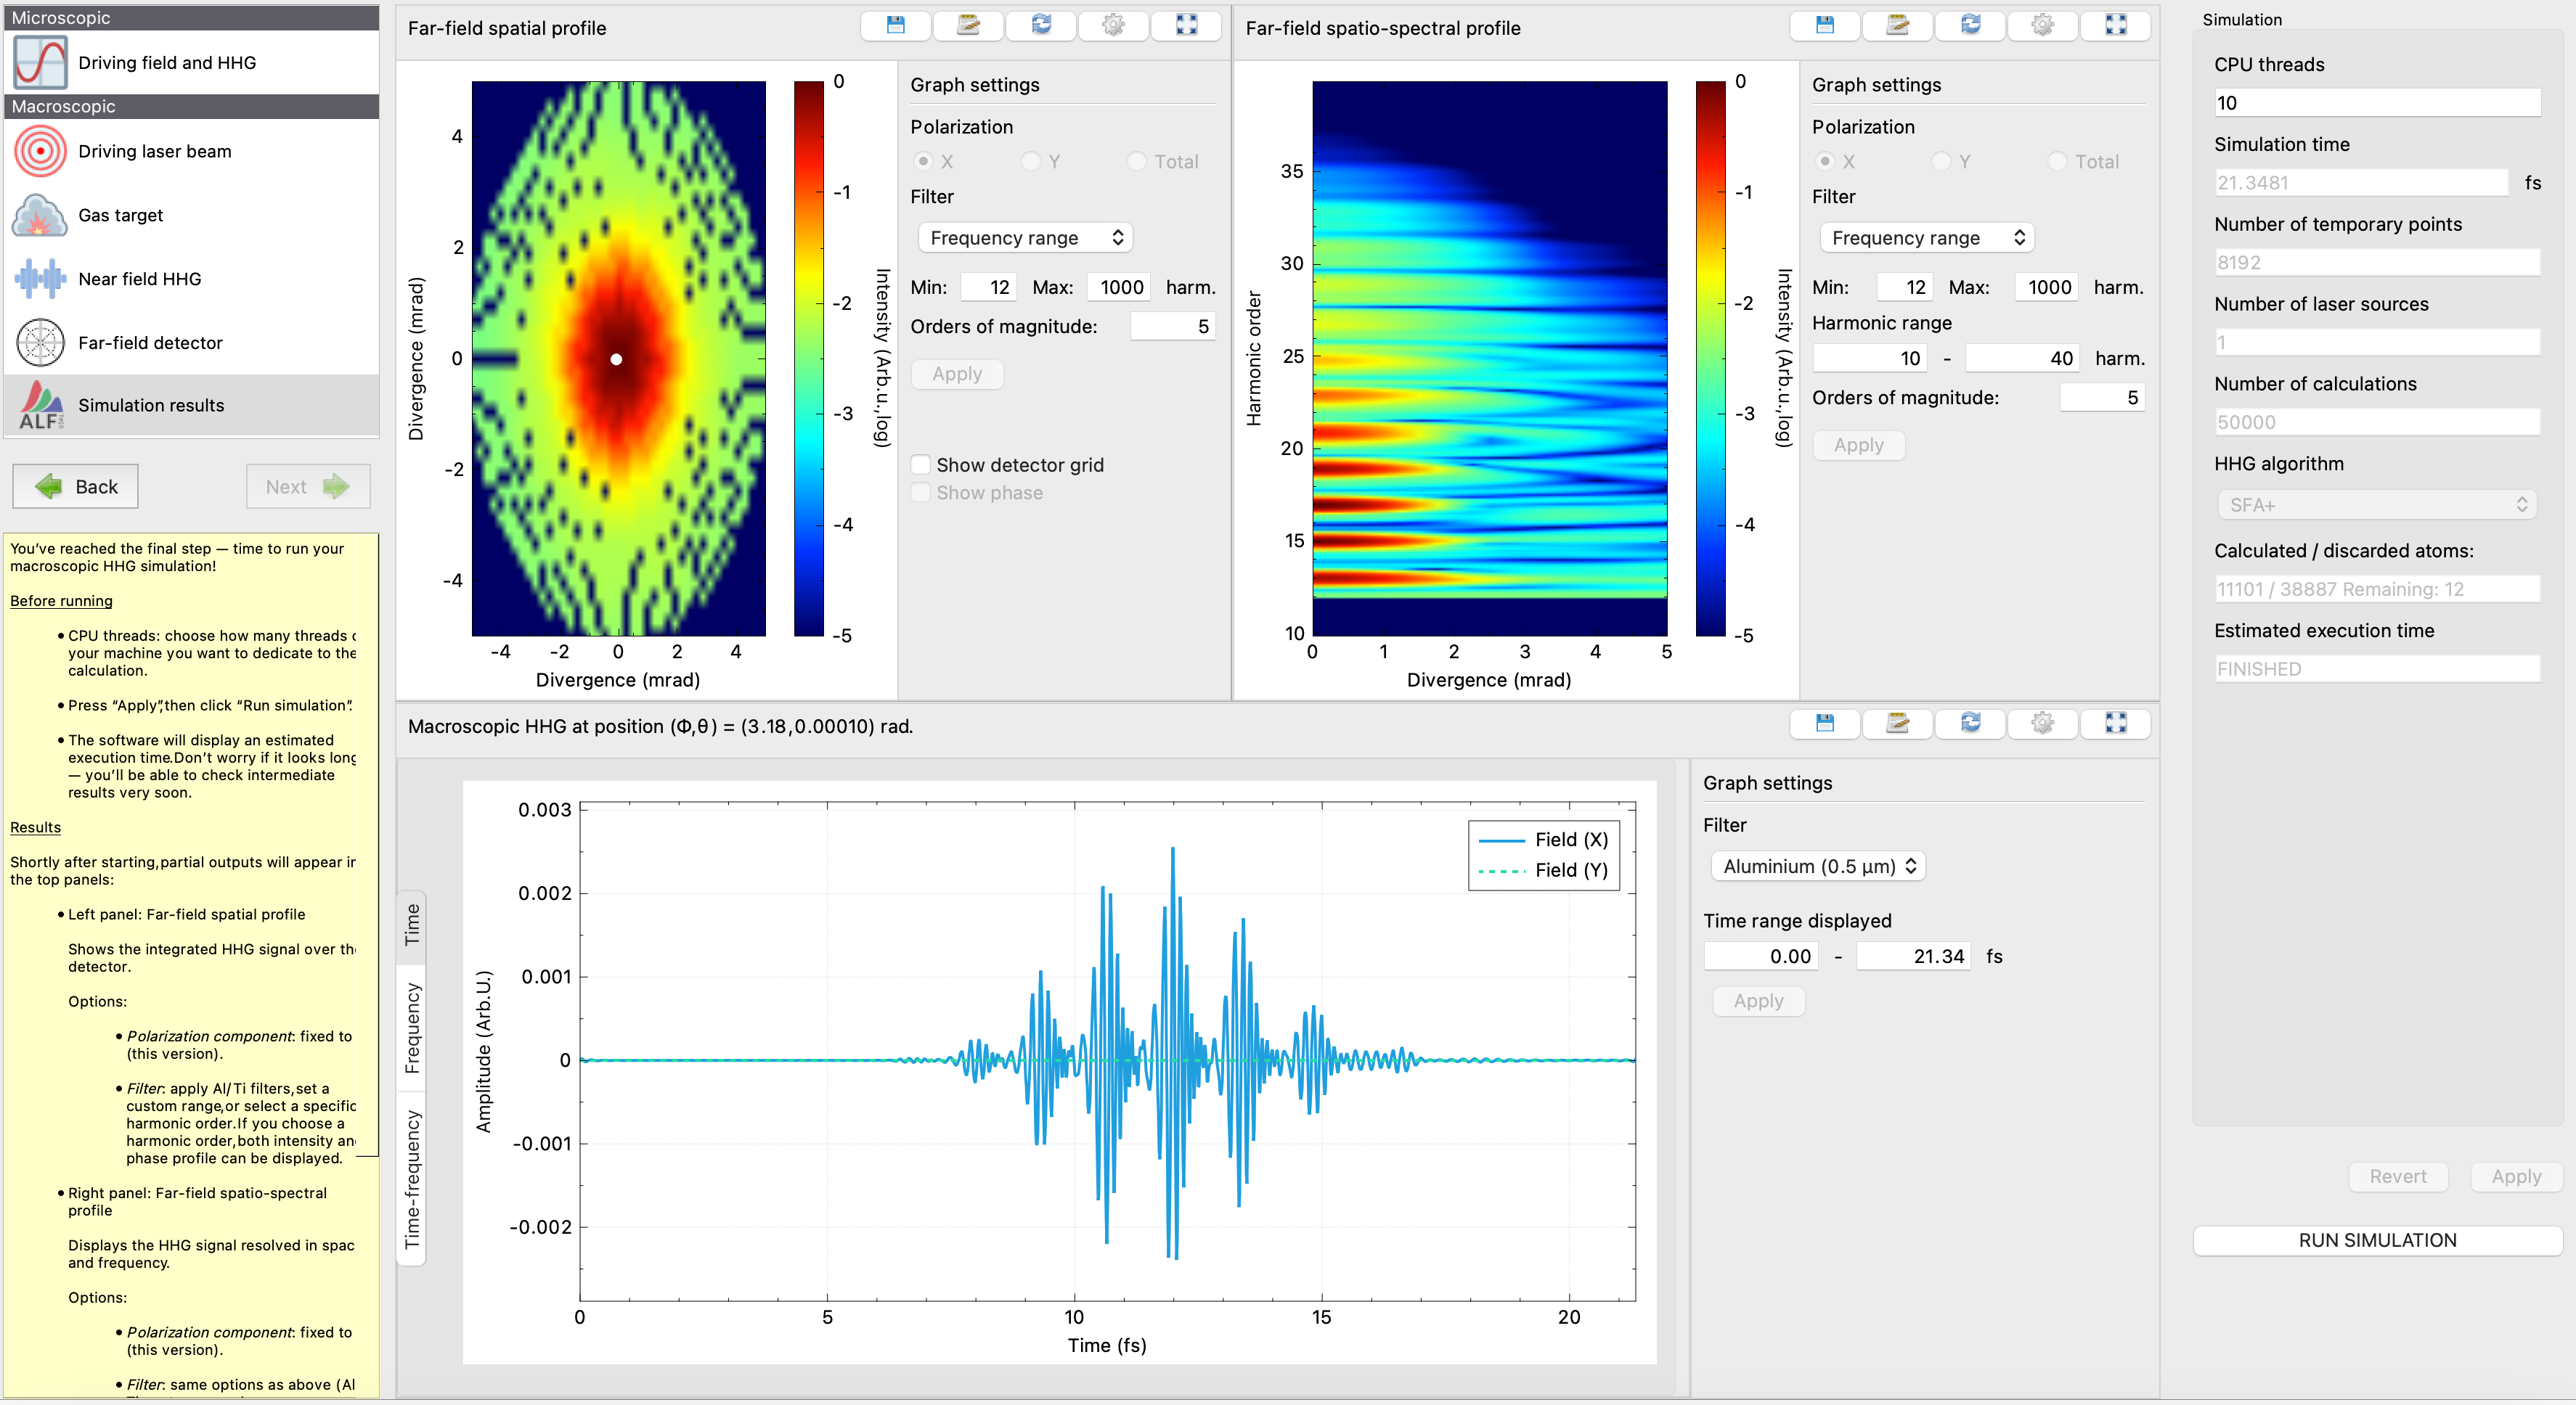Save the Far-field spatial profile image
This screenshot has width=2576, height=1405.
[x=895, y=26]
